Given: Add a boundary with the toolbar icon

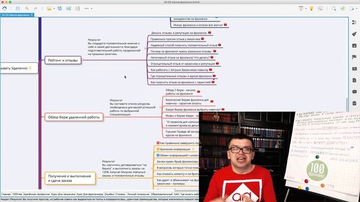Looking at the screenshot, I should pyautogui.click(x=69, y=8).
